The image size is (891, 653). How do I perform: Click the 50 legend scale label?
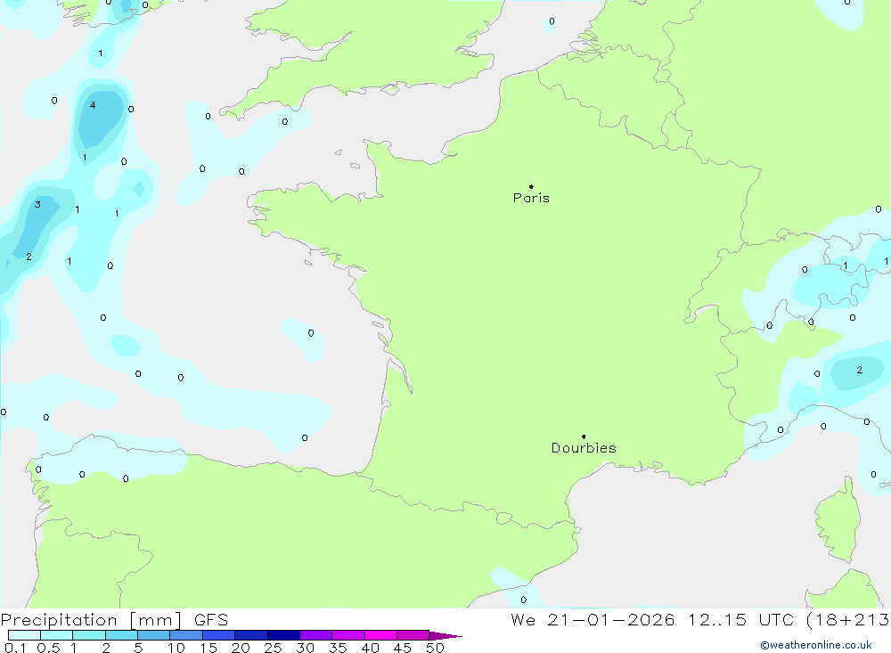pos(435,648)
